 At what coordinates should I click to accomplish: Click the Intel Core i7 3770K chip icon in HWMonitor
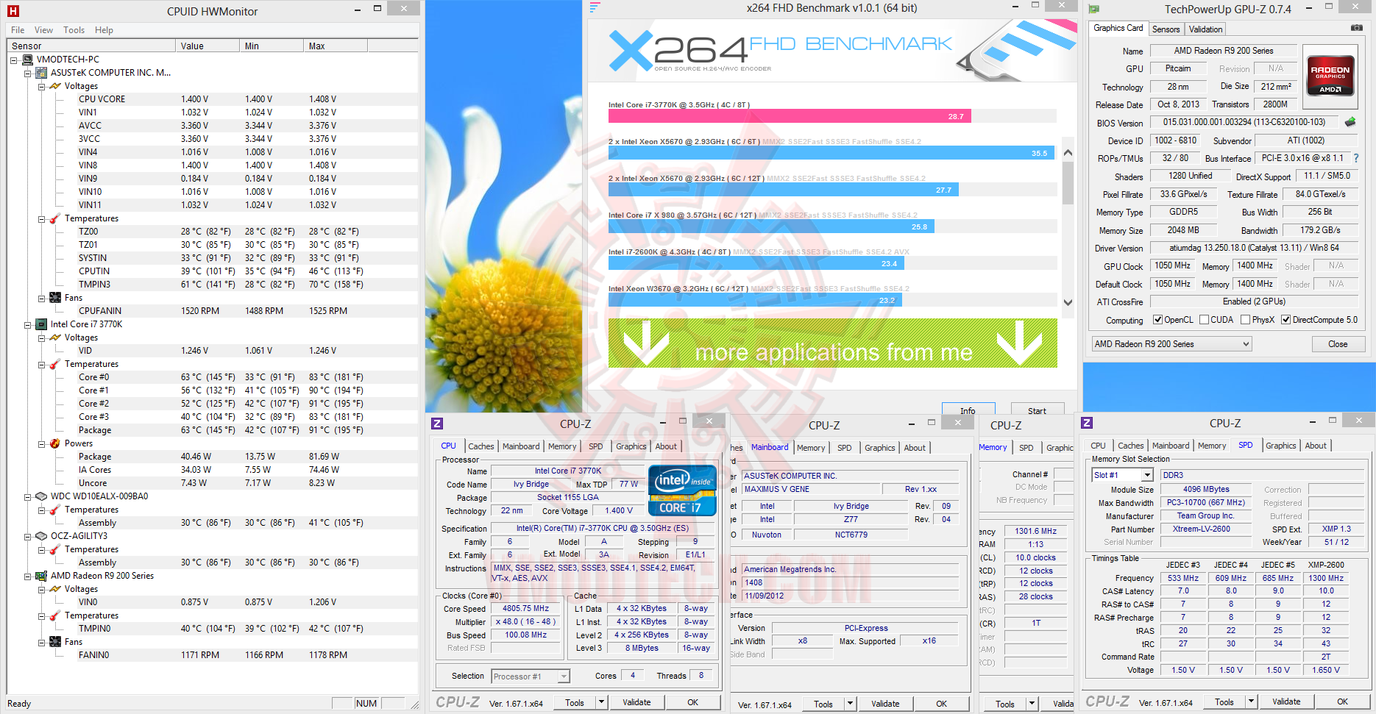click(41, 324)
